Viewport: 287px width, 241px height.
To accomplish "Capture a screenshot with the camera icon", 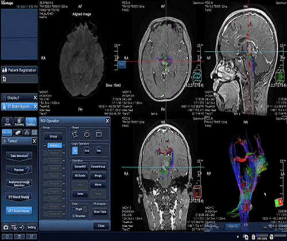I will click(x=6, y=227).
